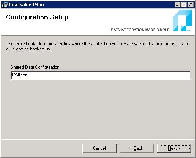Minimize the Realisable IMan window
Viewport: 196px width, 158px height.
pos(177,5)
